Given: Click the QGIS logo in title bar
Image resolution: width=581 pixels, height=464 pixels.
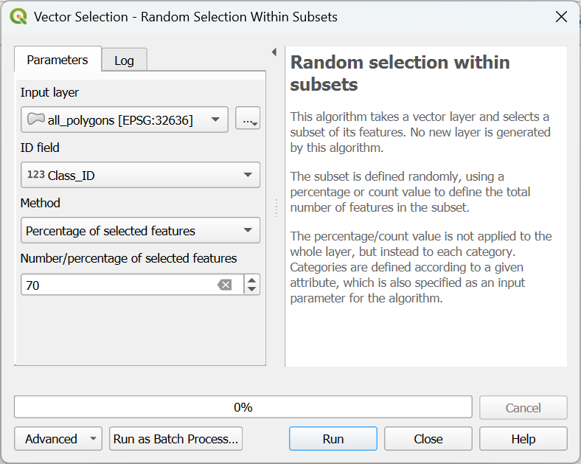Looking at the screenshot, I should tap(18, 16).
